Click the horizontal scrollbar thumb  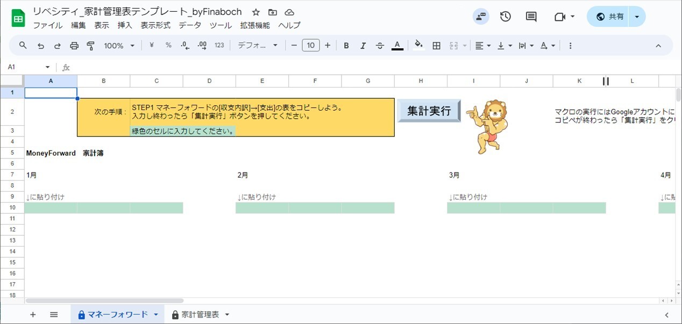[x=104, y=301]
